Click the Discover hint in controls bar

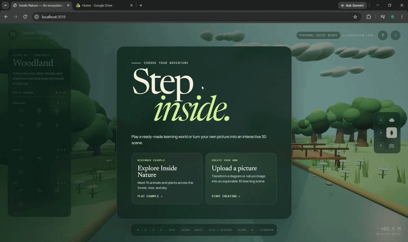266,230
